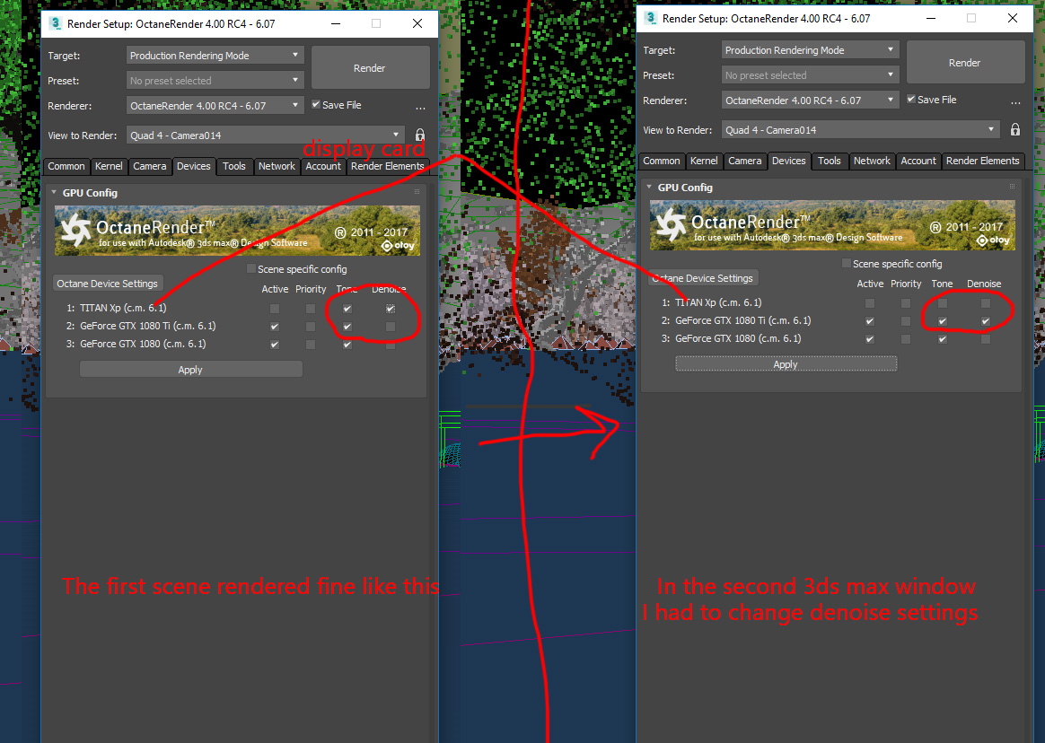Switch to Tools tab in left window

click(234, 167)
